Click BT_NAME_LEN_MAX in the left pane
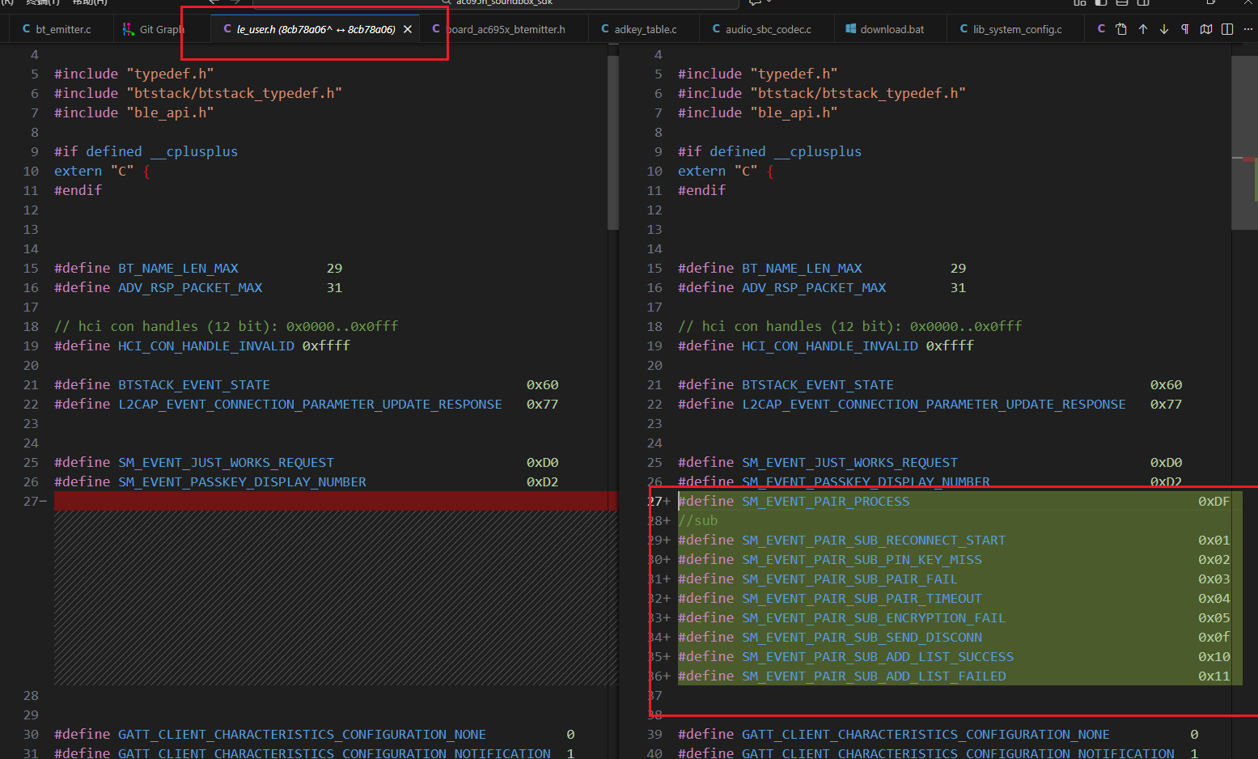The image size is (1258, 759). click(x=178, y=269)
